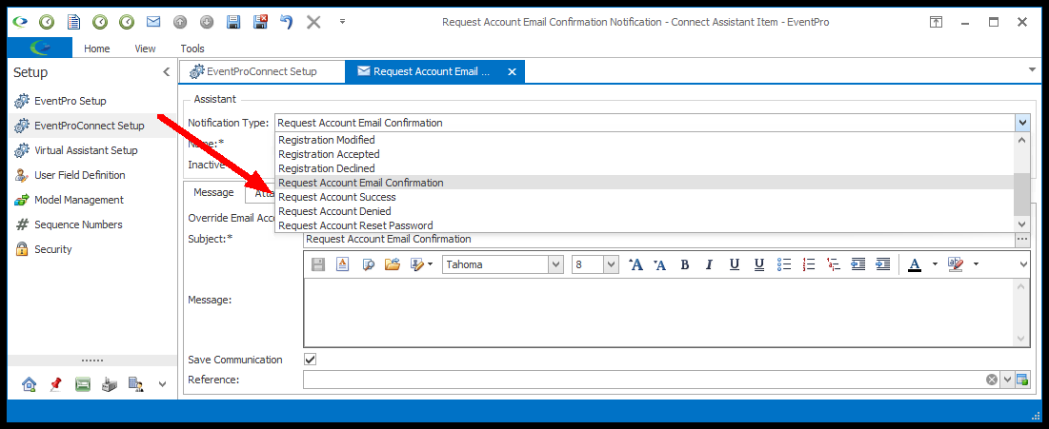Collapse the Setup navigation pane
Screen dimensions: 1049x429
(167, 72)
